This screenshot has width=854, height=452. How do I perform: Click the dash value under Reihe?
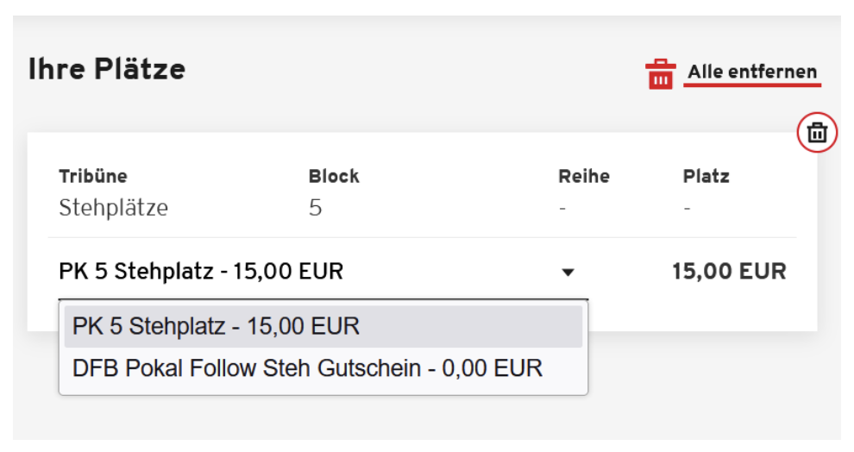pos(562,209)
